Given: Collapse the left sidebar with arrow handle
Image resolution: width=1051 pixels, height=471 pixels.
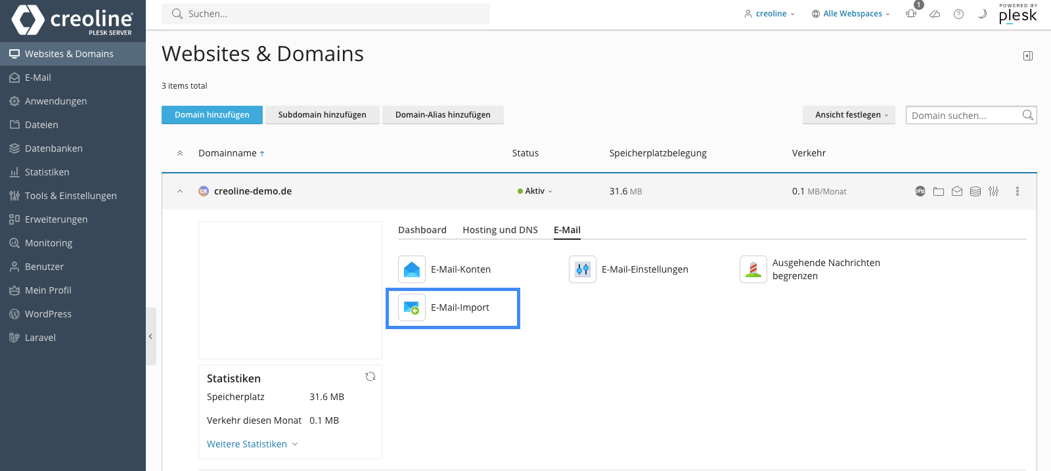Looking at the screenshot, I should 150,336.
